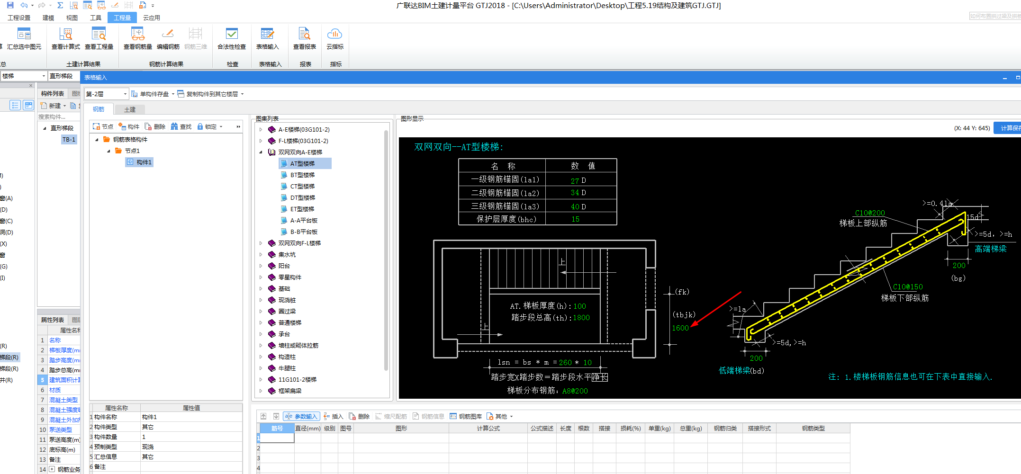Screen dimensions: 1021x474
Task: Toggle the 参数输入 mode button
Action: coord(301,416)
